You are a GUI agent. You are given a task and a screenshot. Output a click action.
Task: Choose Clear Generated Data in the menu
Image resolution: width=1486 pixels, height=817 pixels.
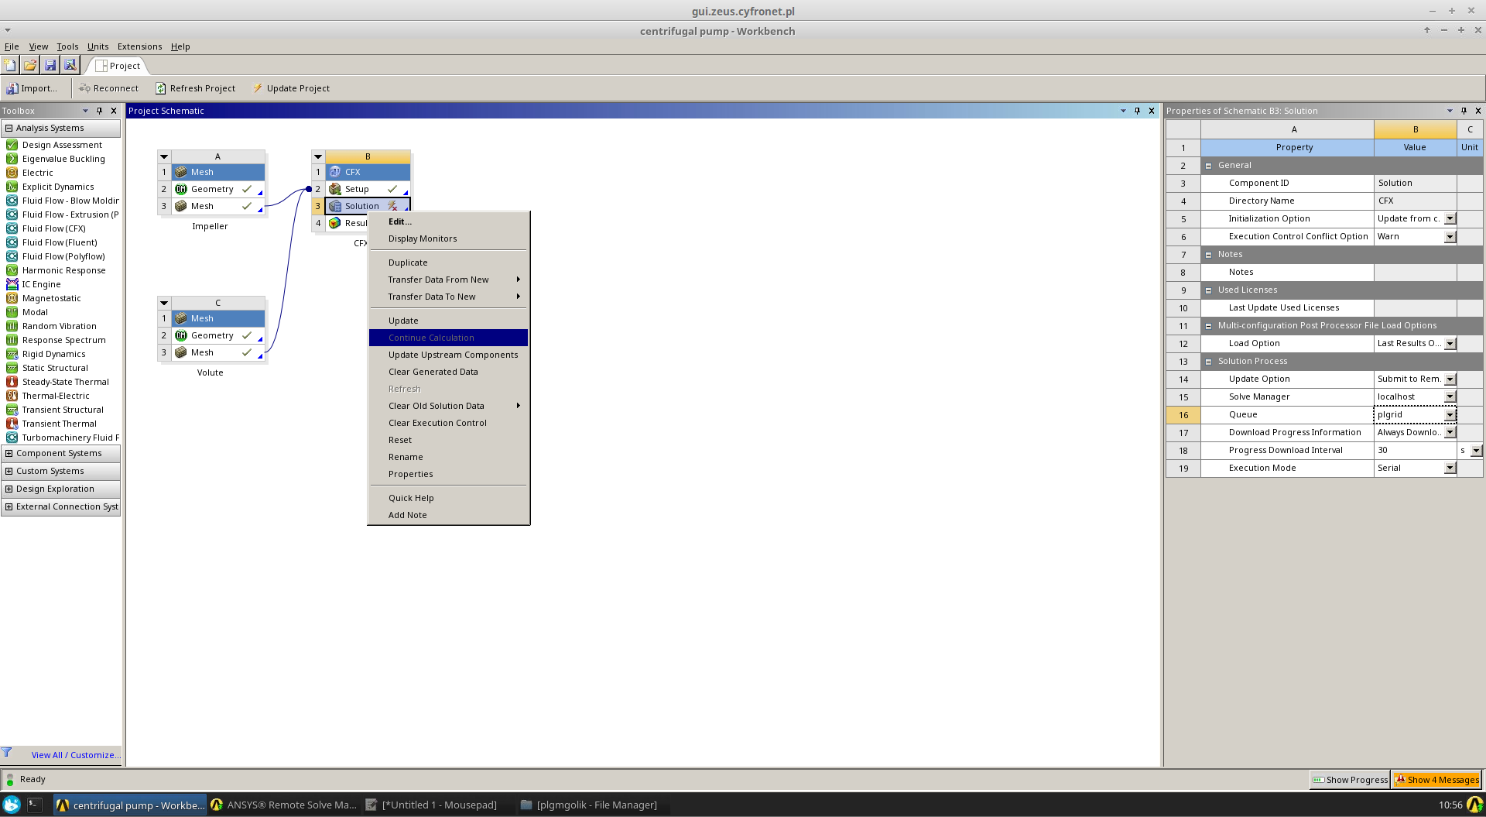448,372
